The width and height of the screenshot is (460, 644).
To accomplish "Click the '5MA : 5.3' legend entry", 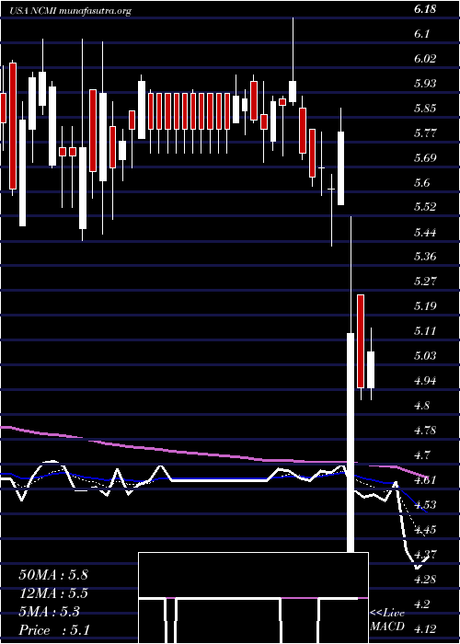I will coord(50,612).
